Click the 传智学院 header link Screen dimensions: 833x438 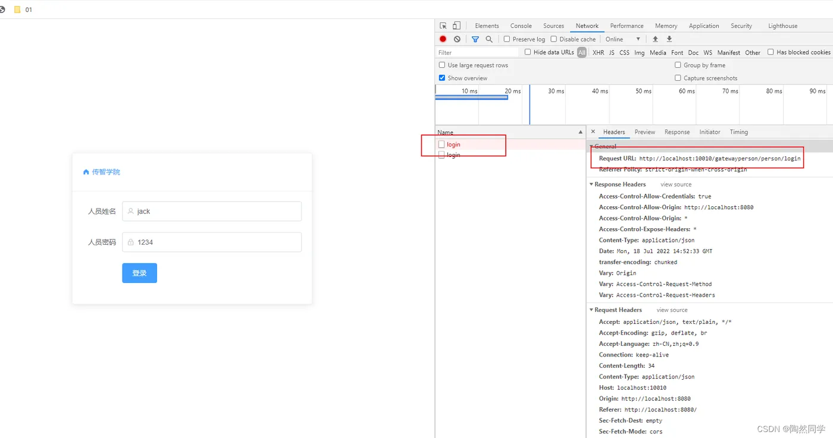tap(106, 172)
